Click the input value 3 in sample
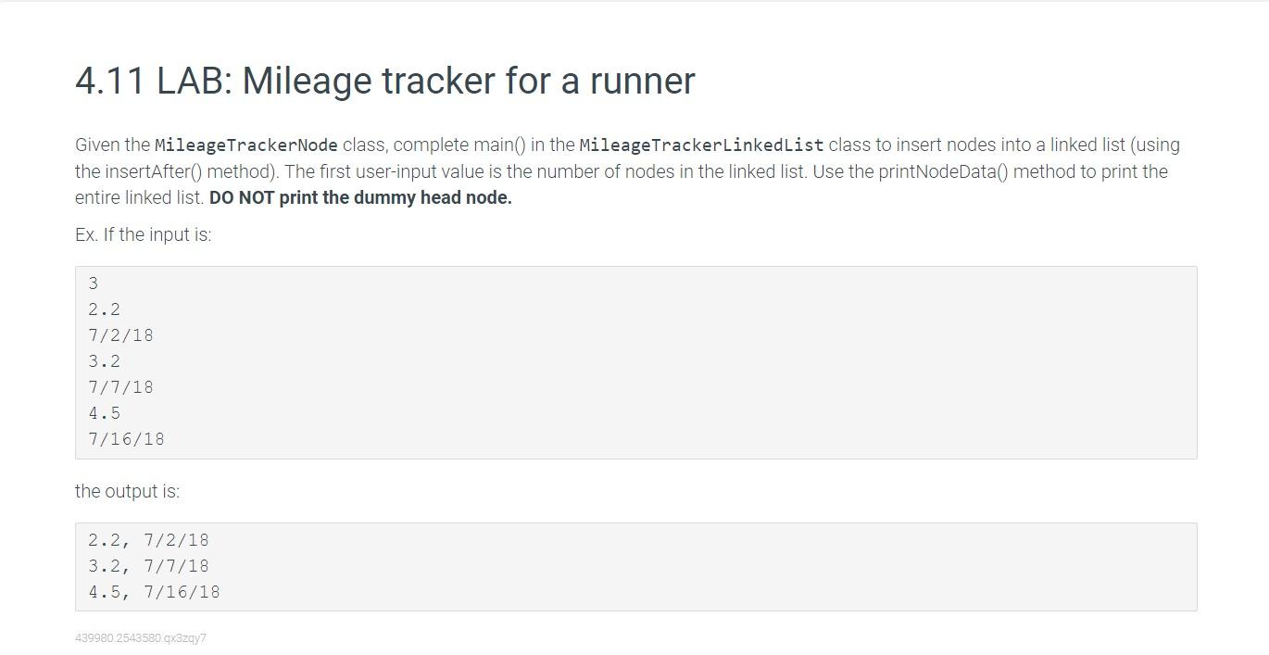This screenshot has width=1269, height=655. 94,283
